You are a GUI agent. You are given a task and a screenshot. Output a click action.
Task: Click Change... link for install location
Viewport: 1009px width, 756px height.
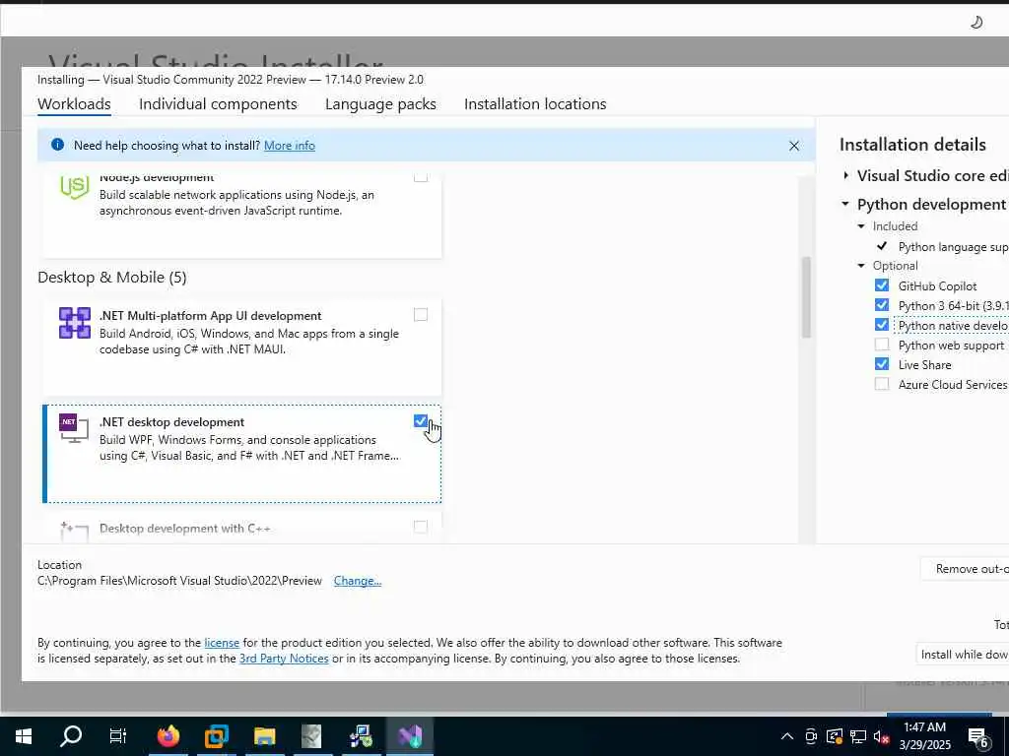357,581
